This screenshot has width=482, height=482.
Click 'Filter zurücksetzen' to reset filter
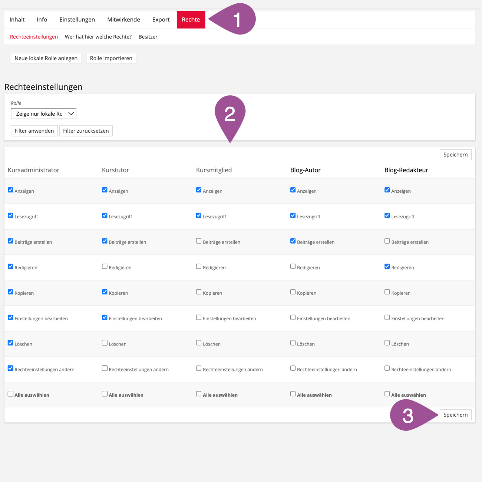86,131
